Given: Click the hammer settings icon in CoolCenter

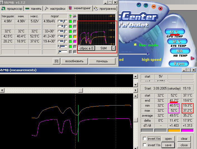Looking at the screenshot, I should point(139,4).
